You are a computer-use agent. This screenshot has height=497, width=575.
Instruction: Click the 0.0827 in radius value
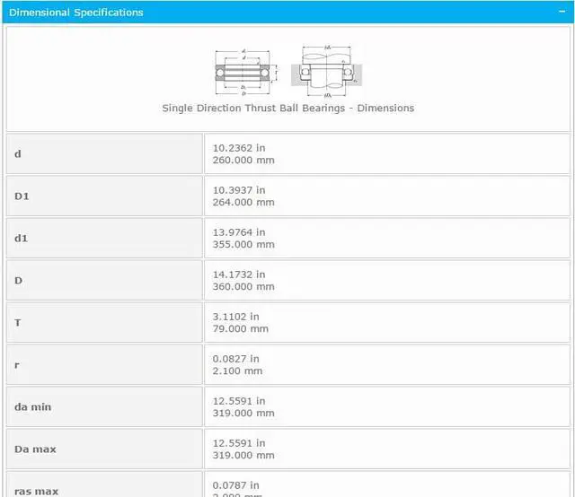click(235, 359)
